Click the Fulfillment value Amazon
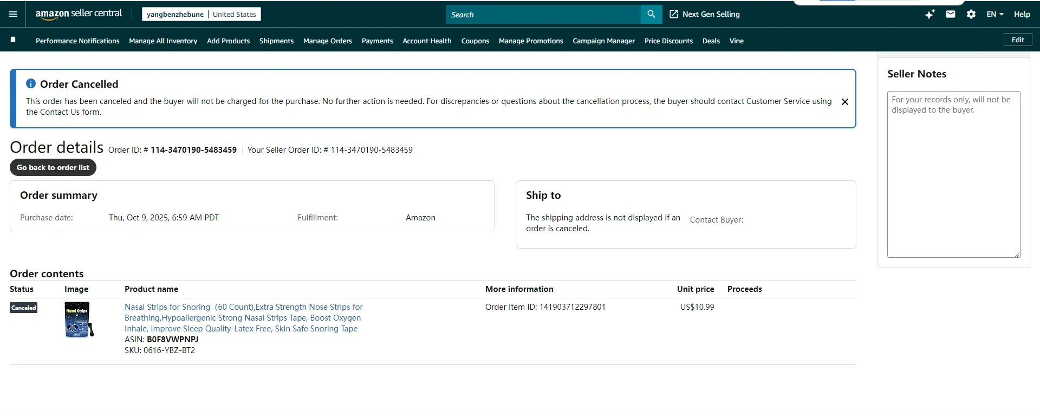1040x417 pixels. point(420,218)
